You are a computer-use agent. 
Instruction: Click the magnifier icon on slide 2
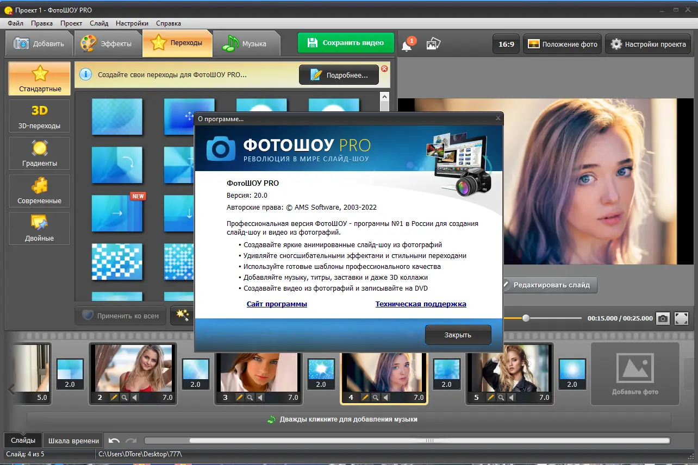[x=124, y=398]
